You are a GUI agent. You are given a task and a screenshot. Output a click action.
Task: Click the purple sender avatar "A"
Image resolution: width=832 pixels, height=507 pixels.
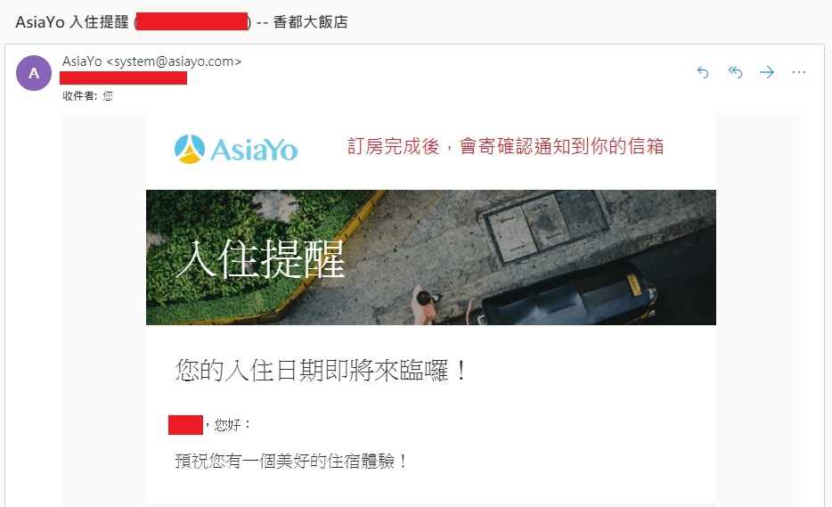34,73
